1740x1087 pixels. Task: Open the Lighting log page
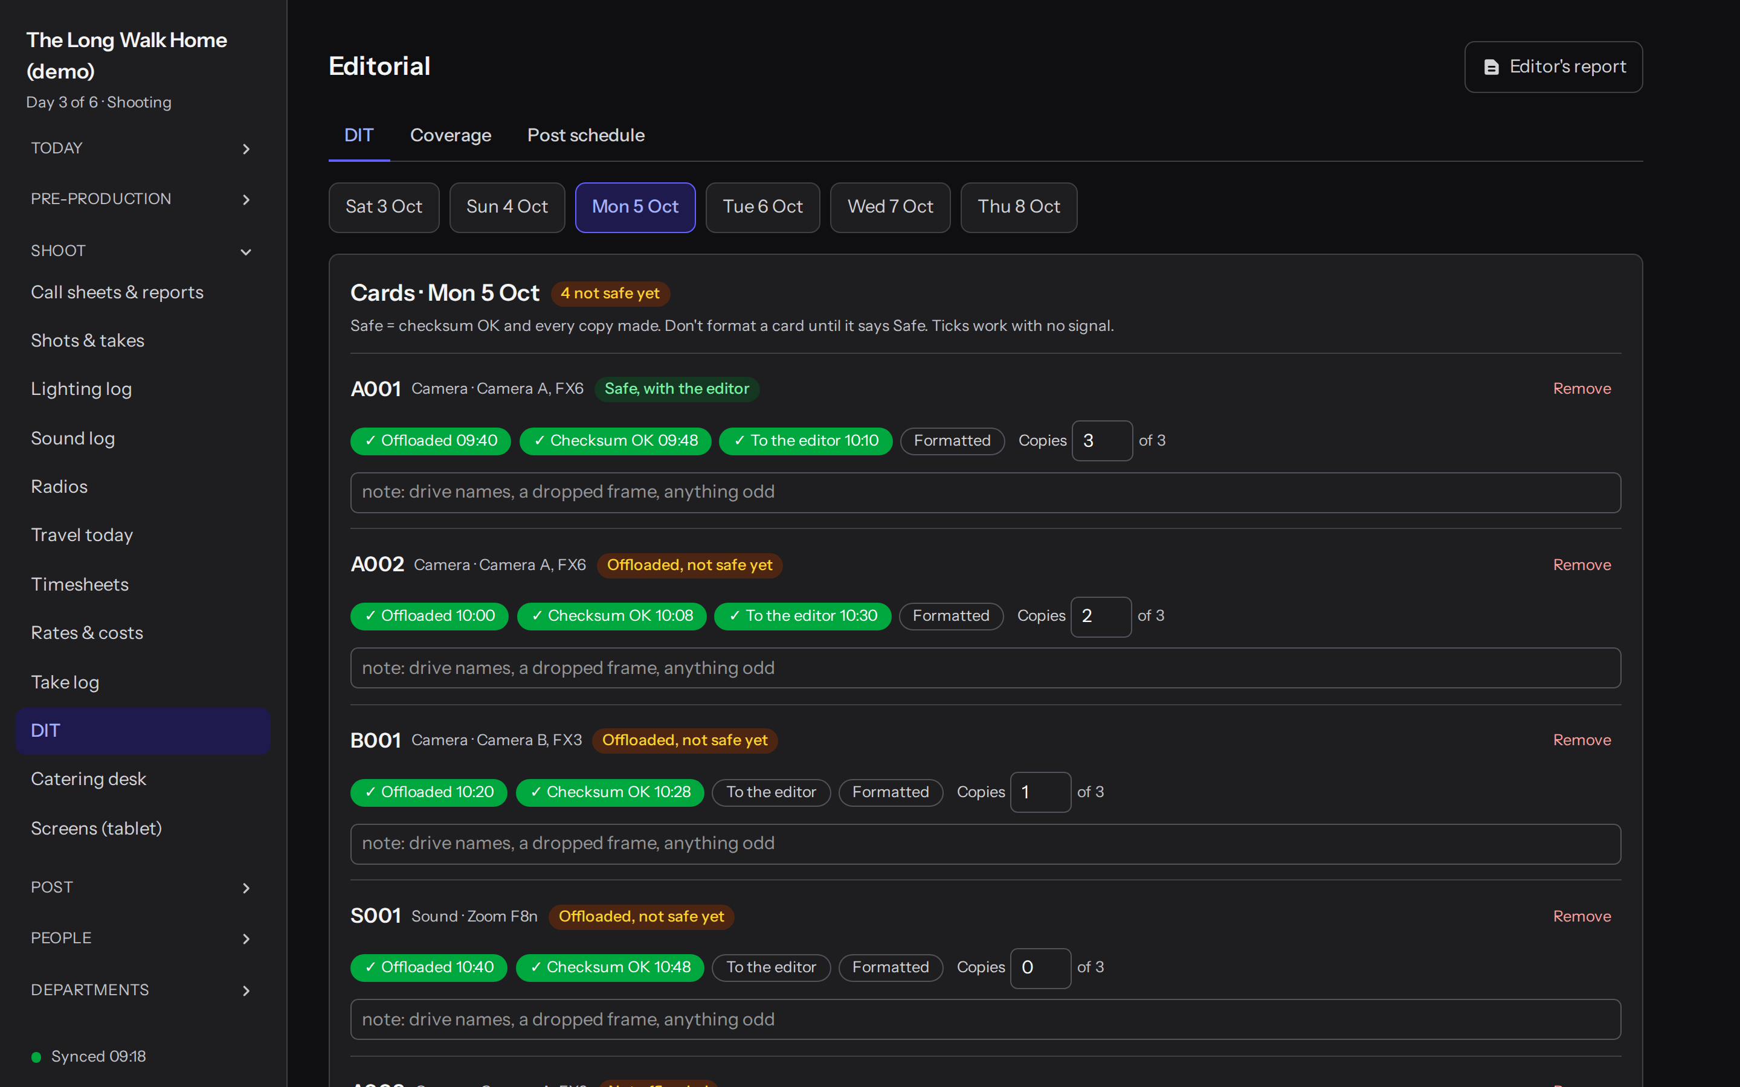coord(143,390)
